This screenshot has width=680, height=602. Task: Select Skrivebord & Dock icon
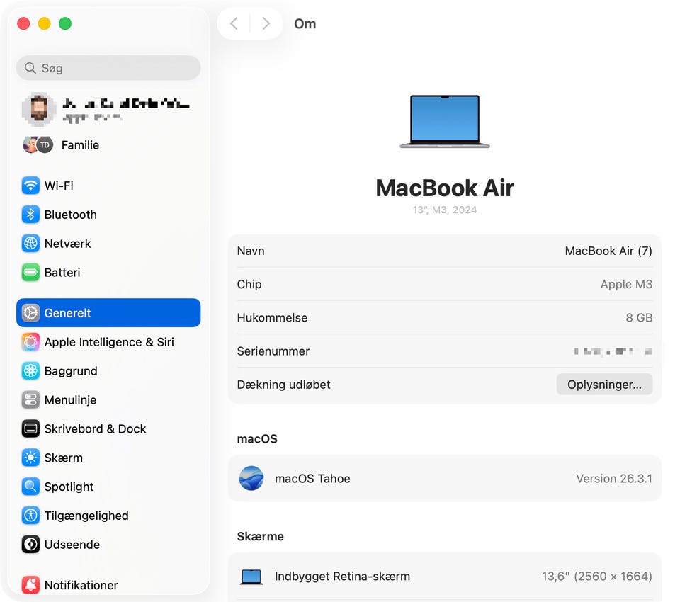pos(30,428)
